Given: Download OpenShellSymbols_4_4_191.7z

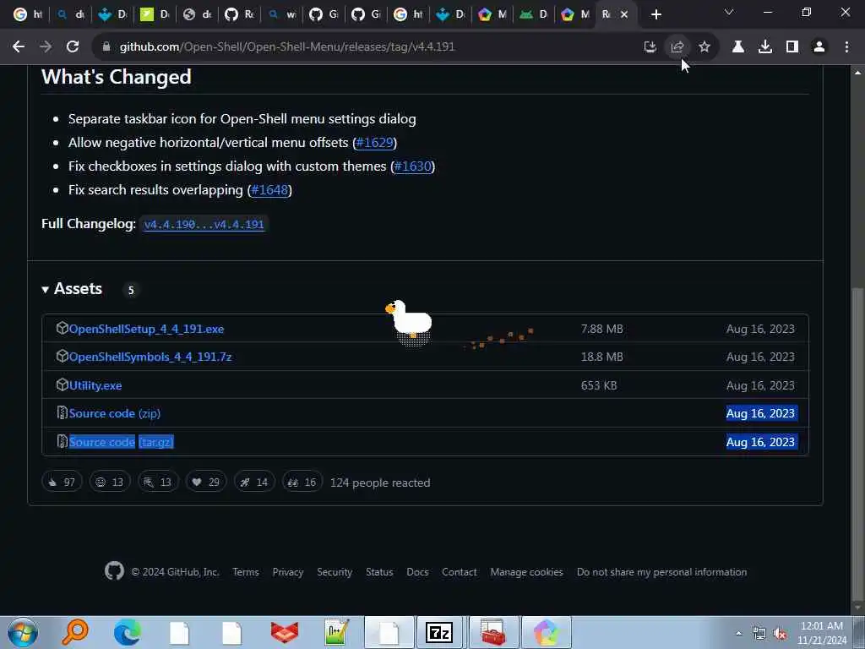Looking at the screenshot, I should pos(150,357).
